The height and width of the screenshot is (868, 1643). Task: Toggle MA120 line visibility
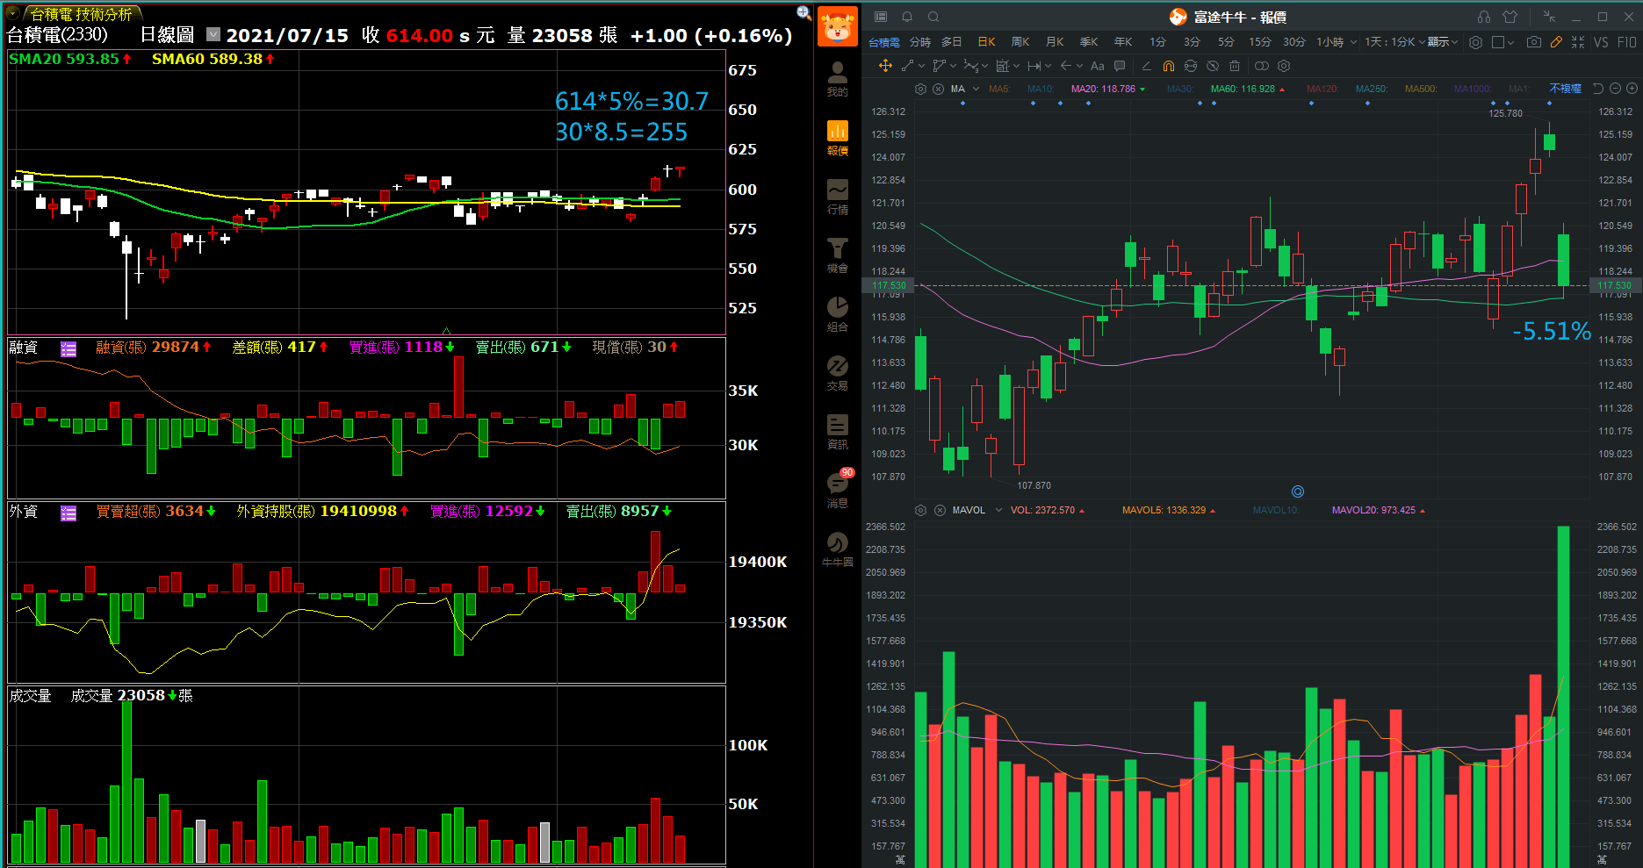click(x=1322, y=89)
